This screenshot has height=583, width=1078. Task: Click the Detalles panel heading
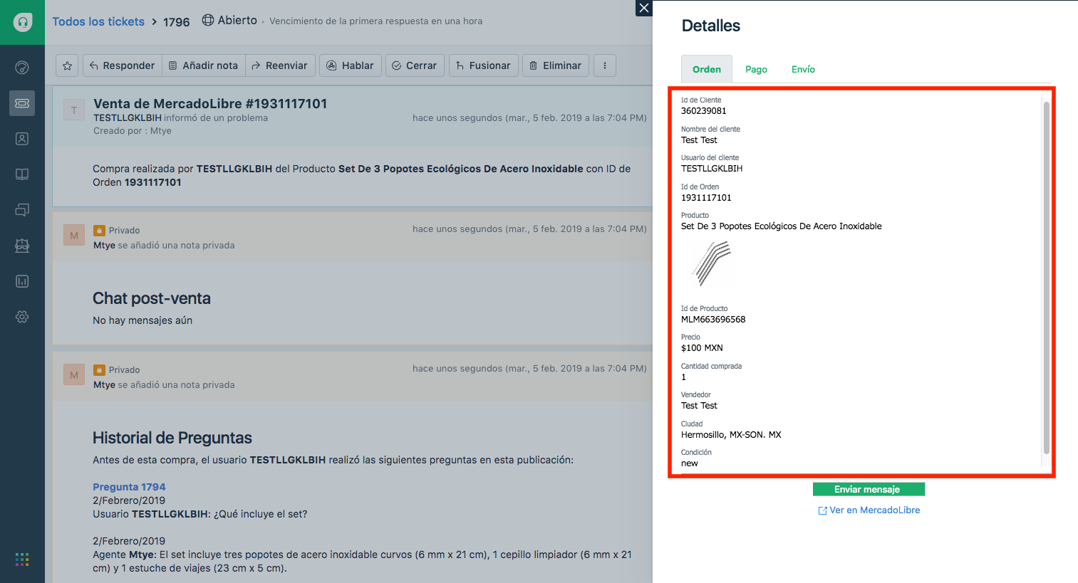pos(711,26)
